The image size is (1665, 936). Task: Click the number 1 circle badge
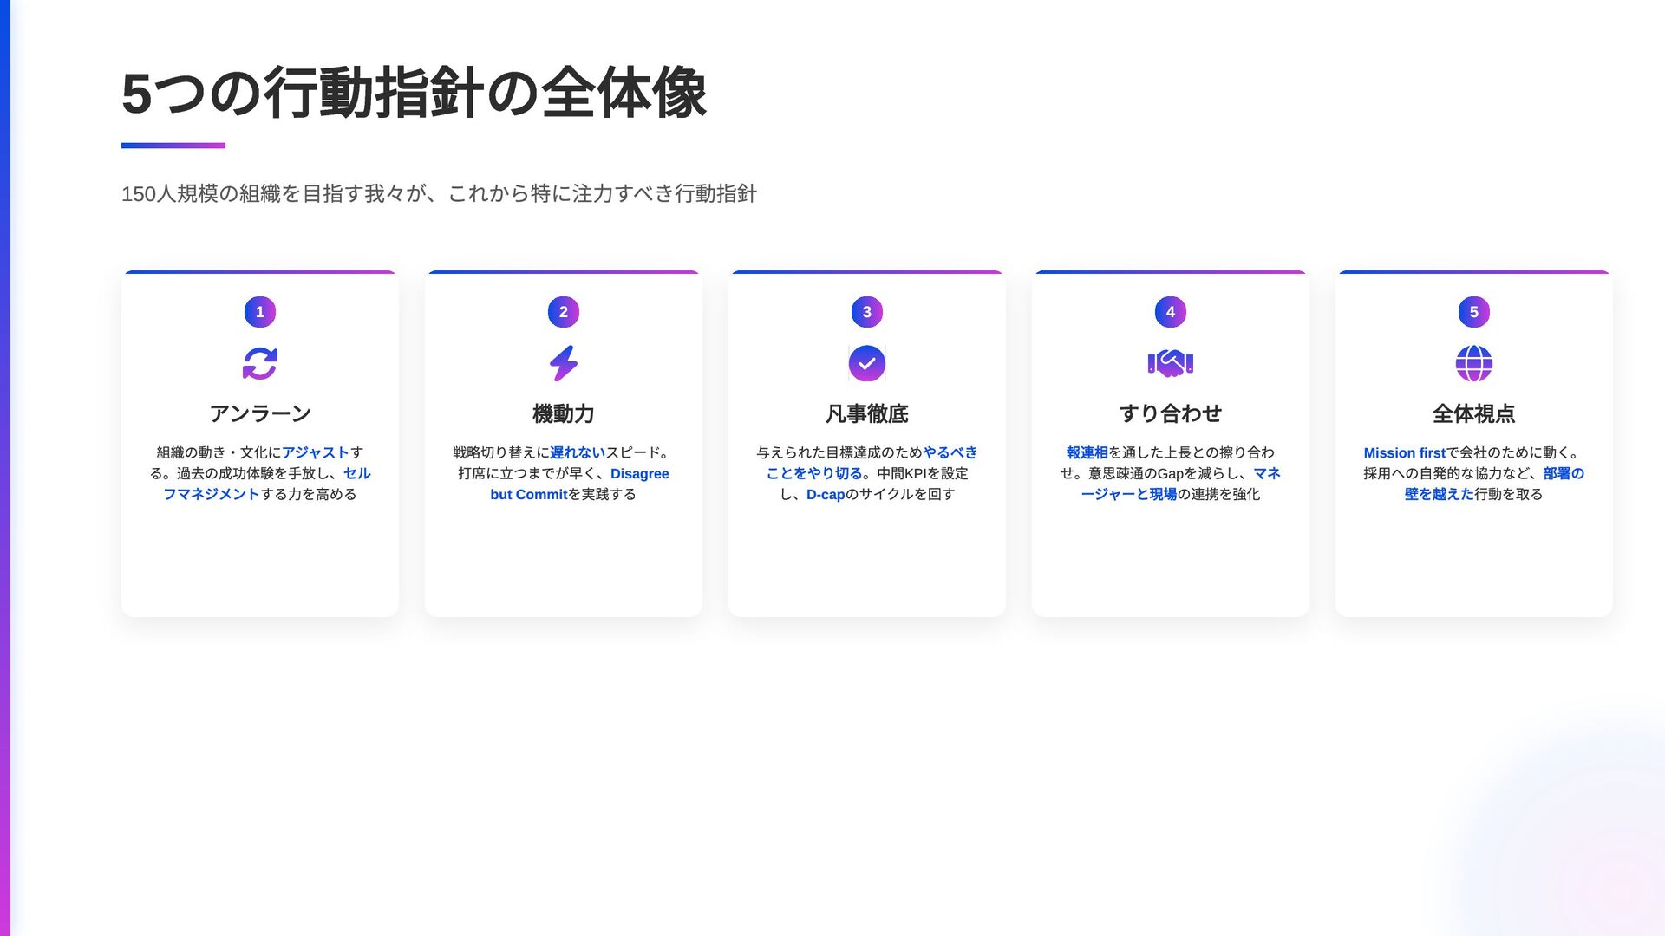(259, 312)
